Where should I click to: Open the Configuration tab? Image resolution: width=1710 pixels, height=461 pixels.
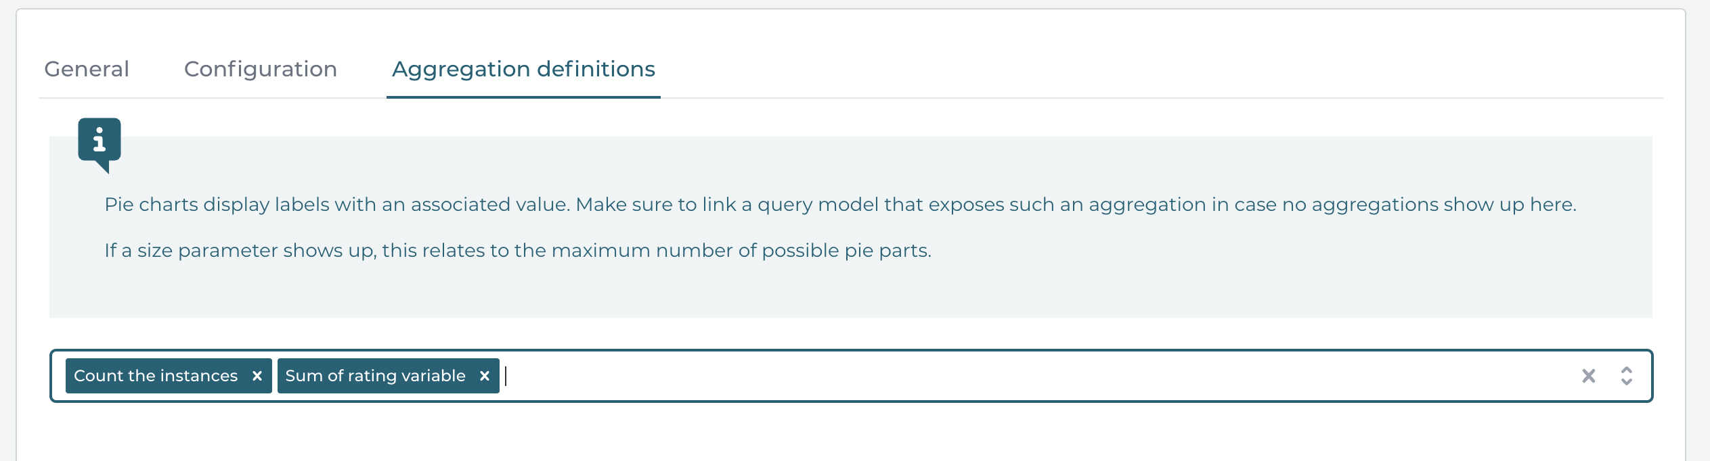[260, 69]
